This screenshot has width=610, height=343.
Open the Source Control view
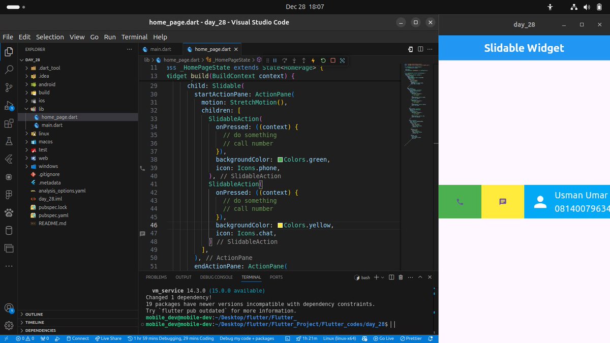tap(9, 88)
